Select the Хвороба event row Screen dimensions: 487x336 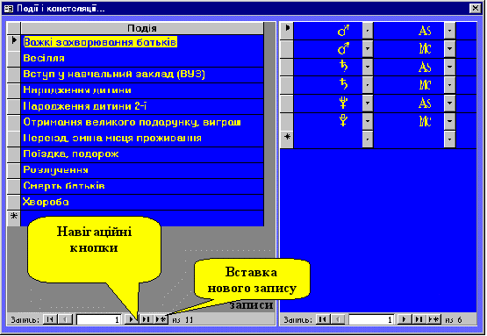pyautogui.click(x=142, y=202)
